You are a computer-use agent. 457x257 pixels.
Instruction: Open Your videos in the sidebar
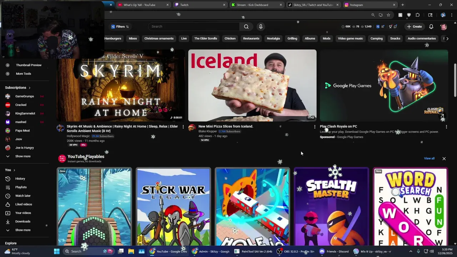pos(23,213)
